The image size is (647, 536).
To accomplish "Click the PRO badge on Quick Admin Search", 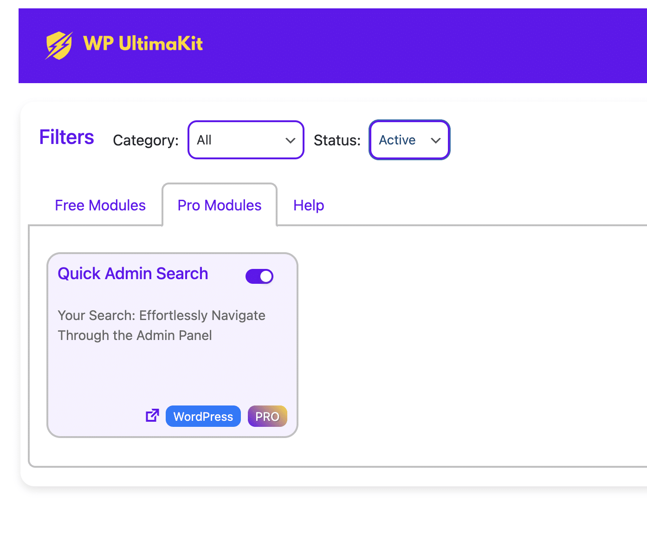I will pos(267,416).
